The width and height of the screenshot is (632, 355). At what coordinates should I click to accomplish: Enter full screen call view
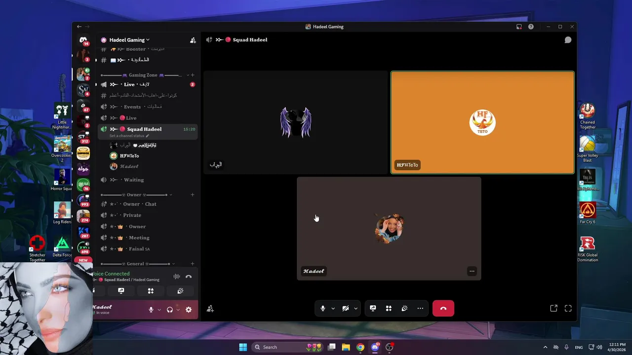click(568, 308)
